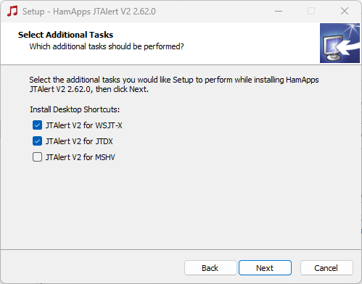Click the "JTAlert V2 for WSJT-X" label text
The width and height of the screenshot is (362, 284).
tap(83, 125)
